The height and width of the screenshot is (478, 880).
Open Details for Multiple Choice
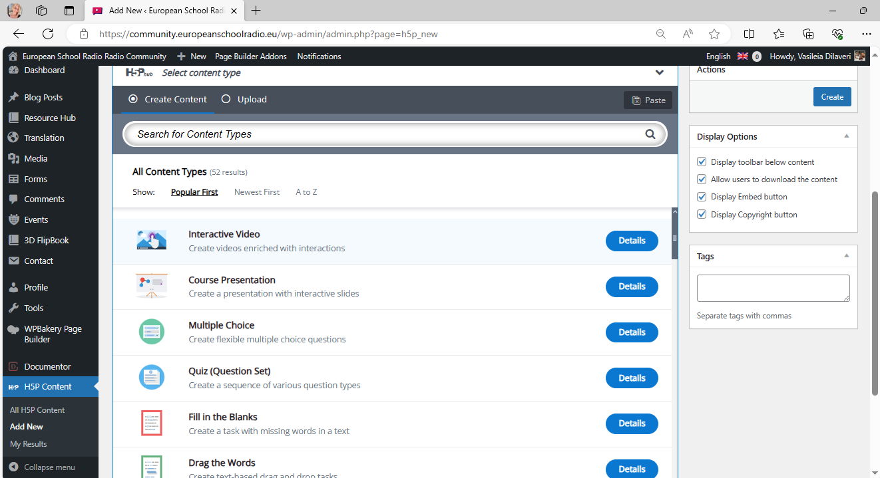point(631,332)
